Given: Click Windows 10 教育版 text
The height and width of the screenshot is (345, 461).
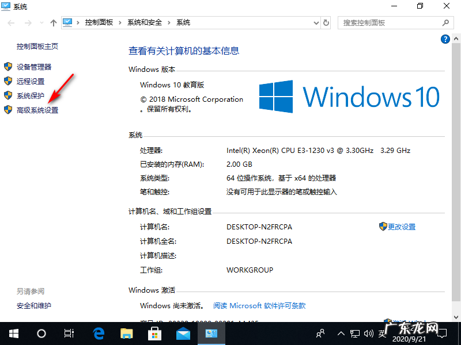Looking at the screenshot, I should pyautogui.click(x=172, y=85).
